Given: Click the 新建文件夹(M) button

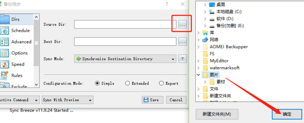Looking at the screenshot, I should pos(217,114).
